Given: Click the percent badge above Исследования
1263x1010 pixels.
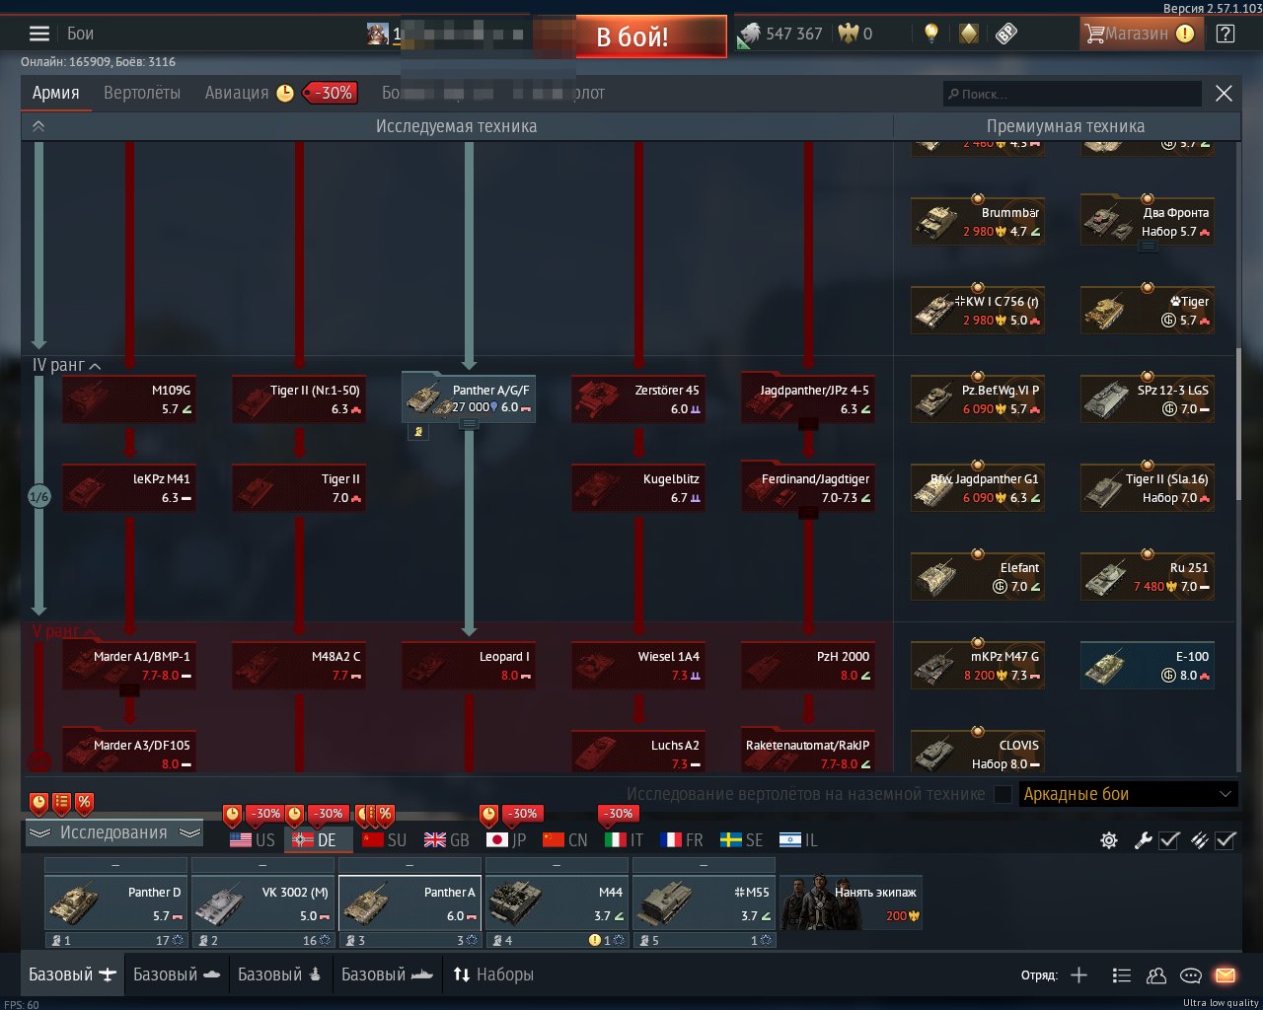Looking at the screenshot, I should point(84,803).
